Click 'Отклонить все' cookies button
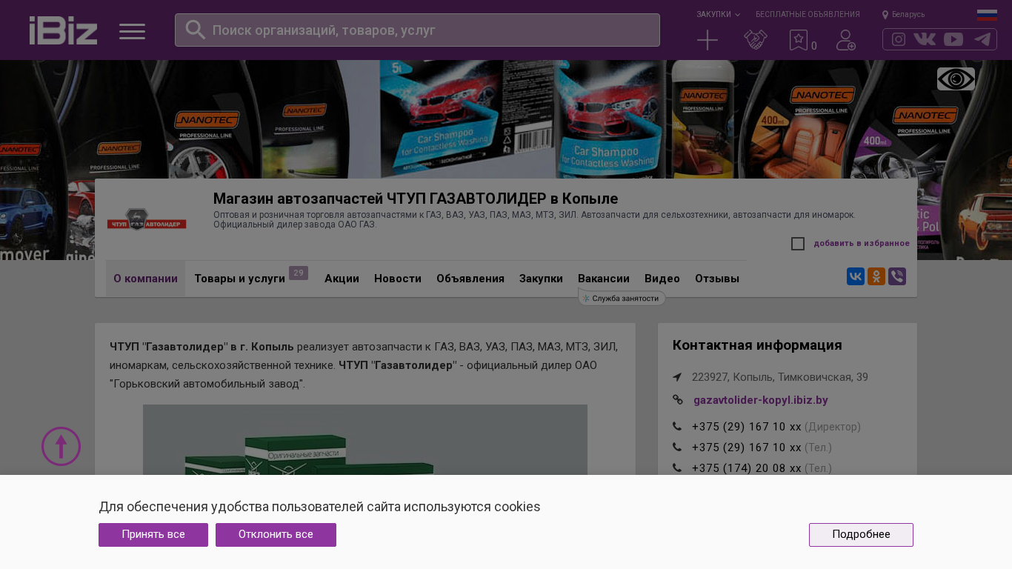The width and height of the screenshot is (1012, 569). (276, 535)
